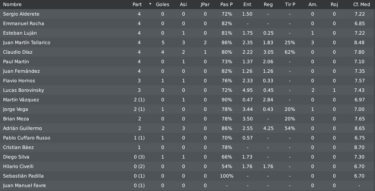Click Pablo Cuffaro Russo's name
375x191 pixels.
coord(27,138)
